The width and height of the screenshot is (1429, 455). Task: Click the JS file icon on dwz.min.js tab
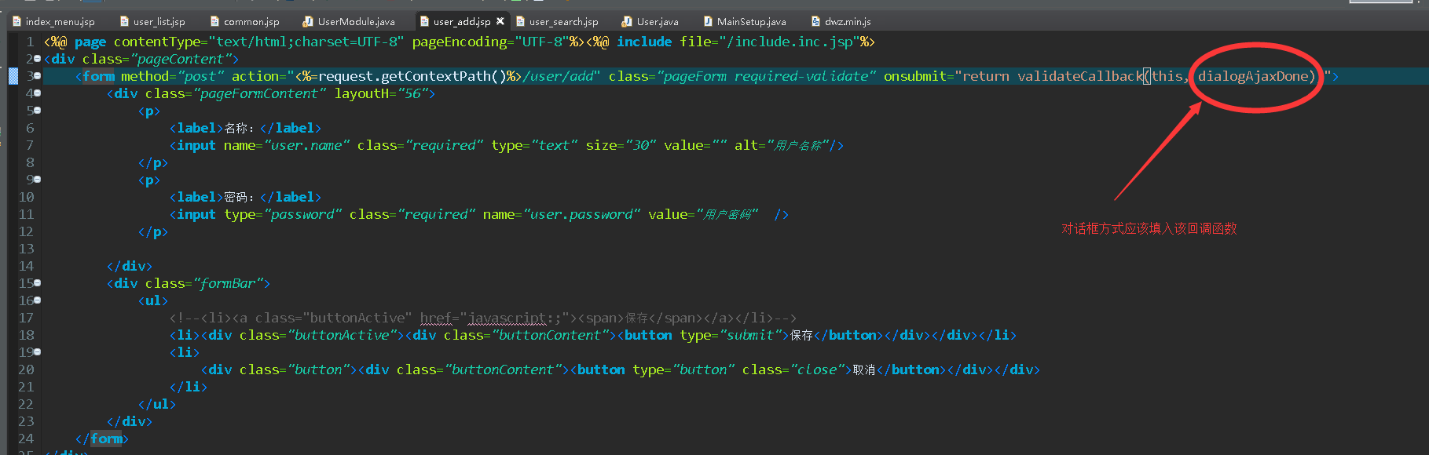[x=816, y=21]
